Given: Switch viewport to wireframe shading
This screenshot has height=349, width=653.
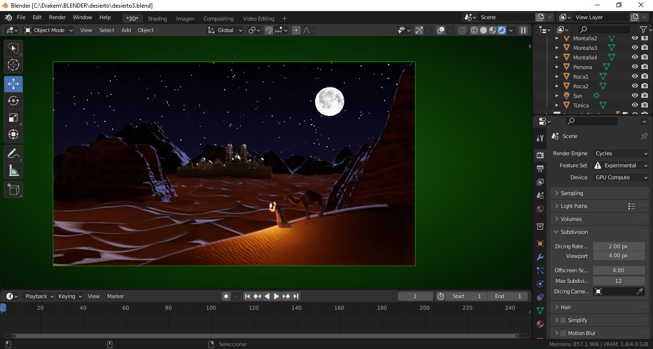Looking at the screenshot, I should click(474, 30).
